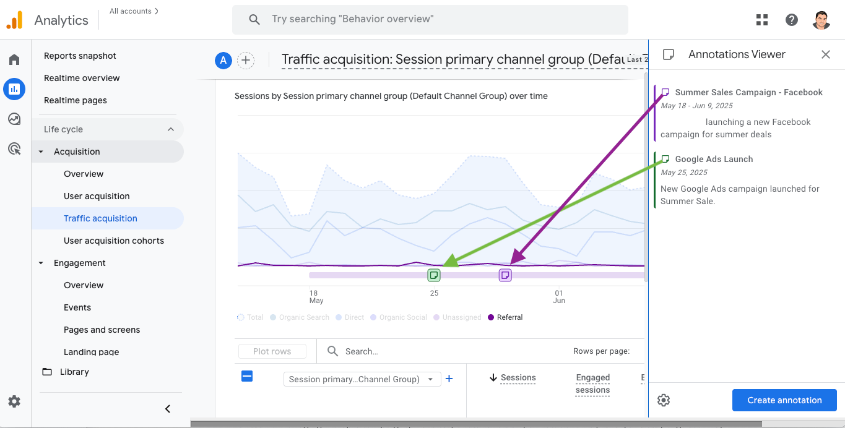Open the Advertising icon in left rail
Image resolution: width=845 pixels, height=428 pixels.
pos(14,148)
